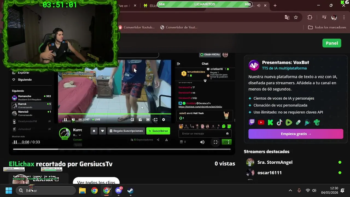Click Siguiendo heart menu item
Screen dimensions: 350x197
click(22, 80)
